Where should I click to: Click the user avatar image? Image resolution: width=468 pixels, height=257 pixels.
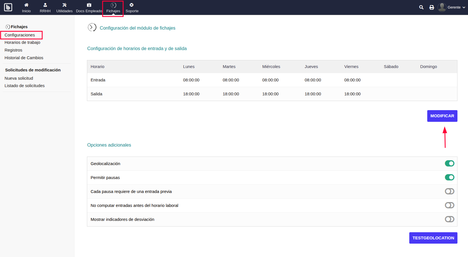click(442, 7)
